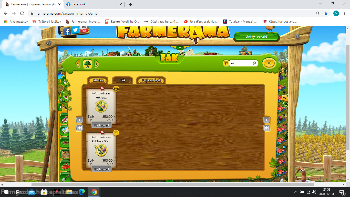This screenshot has width=350, height=197.
Task: Jump to last page of items
Action: [267, 128]
